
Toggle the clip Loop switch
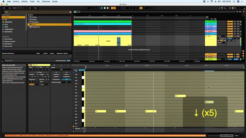[39, 72]
